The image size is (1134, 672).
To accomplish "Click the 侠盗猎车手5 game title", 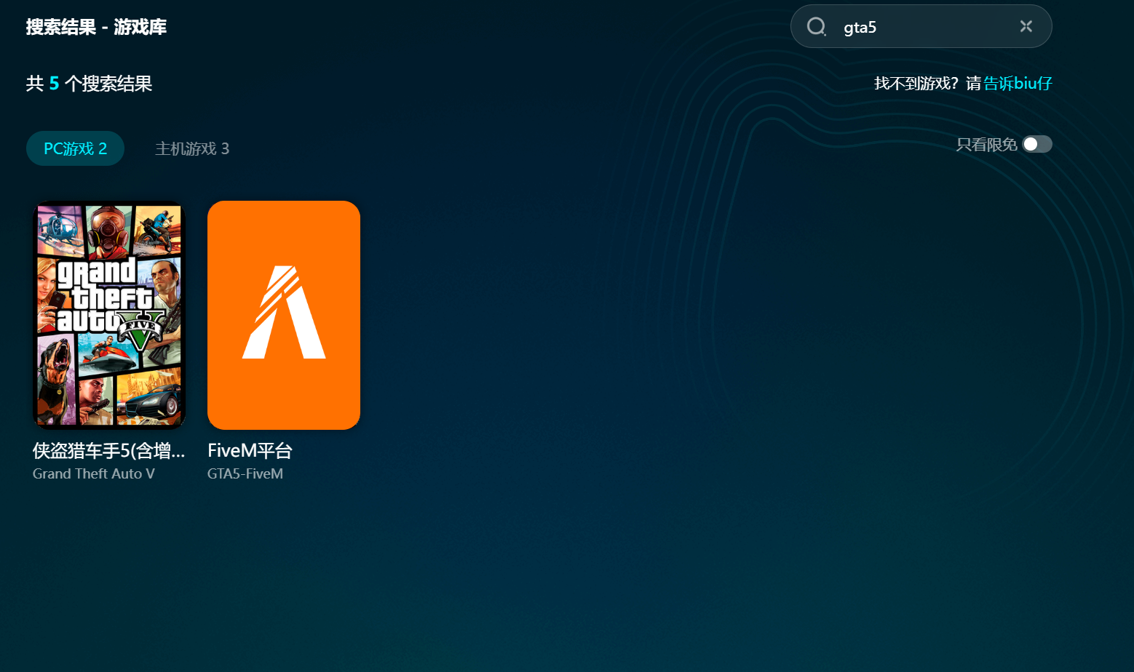I will [108, 451].
